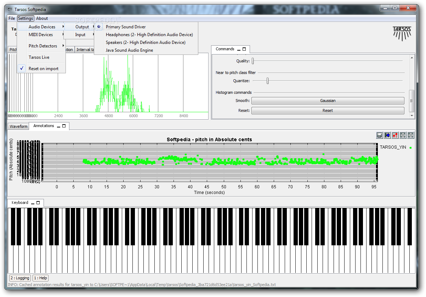
Task: Click the 'Softpedia - pitch in Absolute cents' title
Action: coord(209,139)
